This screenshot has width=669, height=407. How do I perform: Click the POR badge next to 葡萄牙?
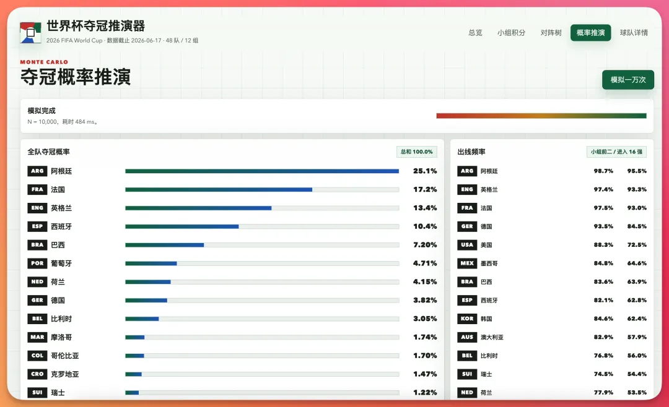[37, 263]
